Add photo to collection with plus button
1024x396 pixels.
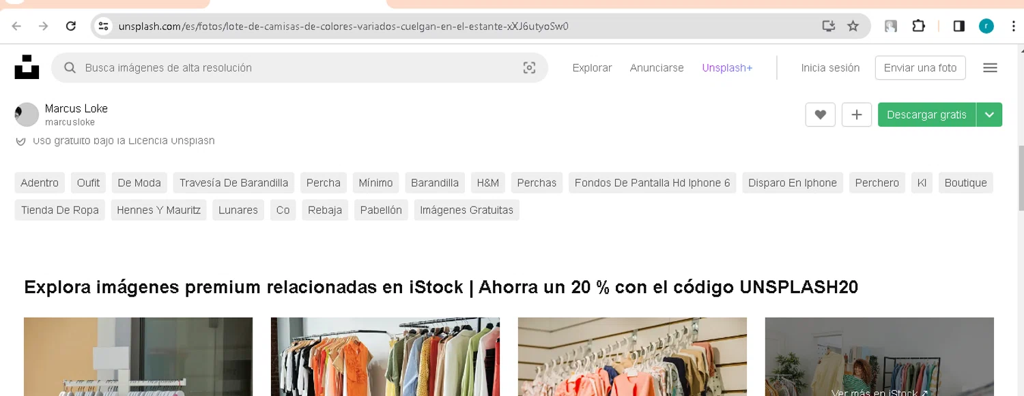[857, 115]
